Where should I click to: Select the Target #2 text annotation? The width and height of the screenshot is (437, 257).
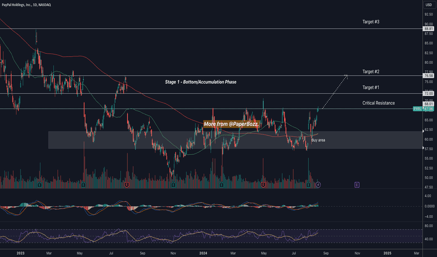pyautogui.click(x=371, y=71)
